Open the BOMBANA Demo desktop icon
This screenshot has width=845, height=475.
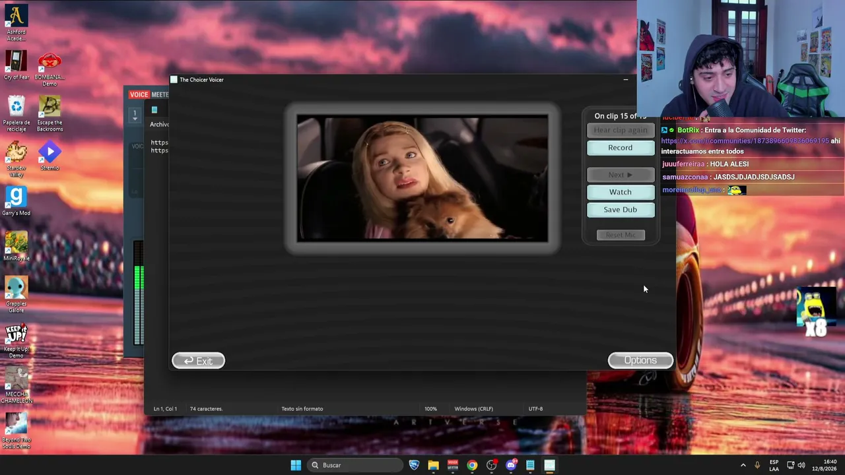pos(50,69)
